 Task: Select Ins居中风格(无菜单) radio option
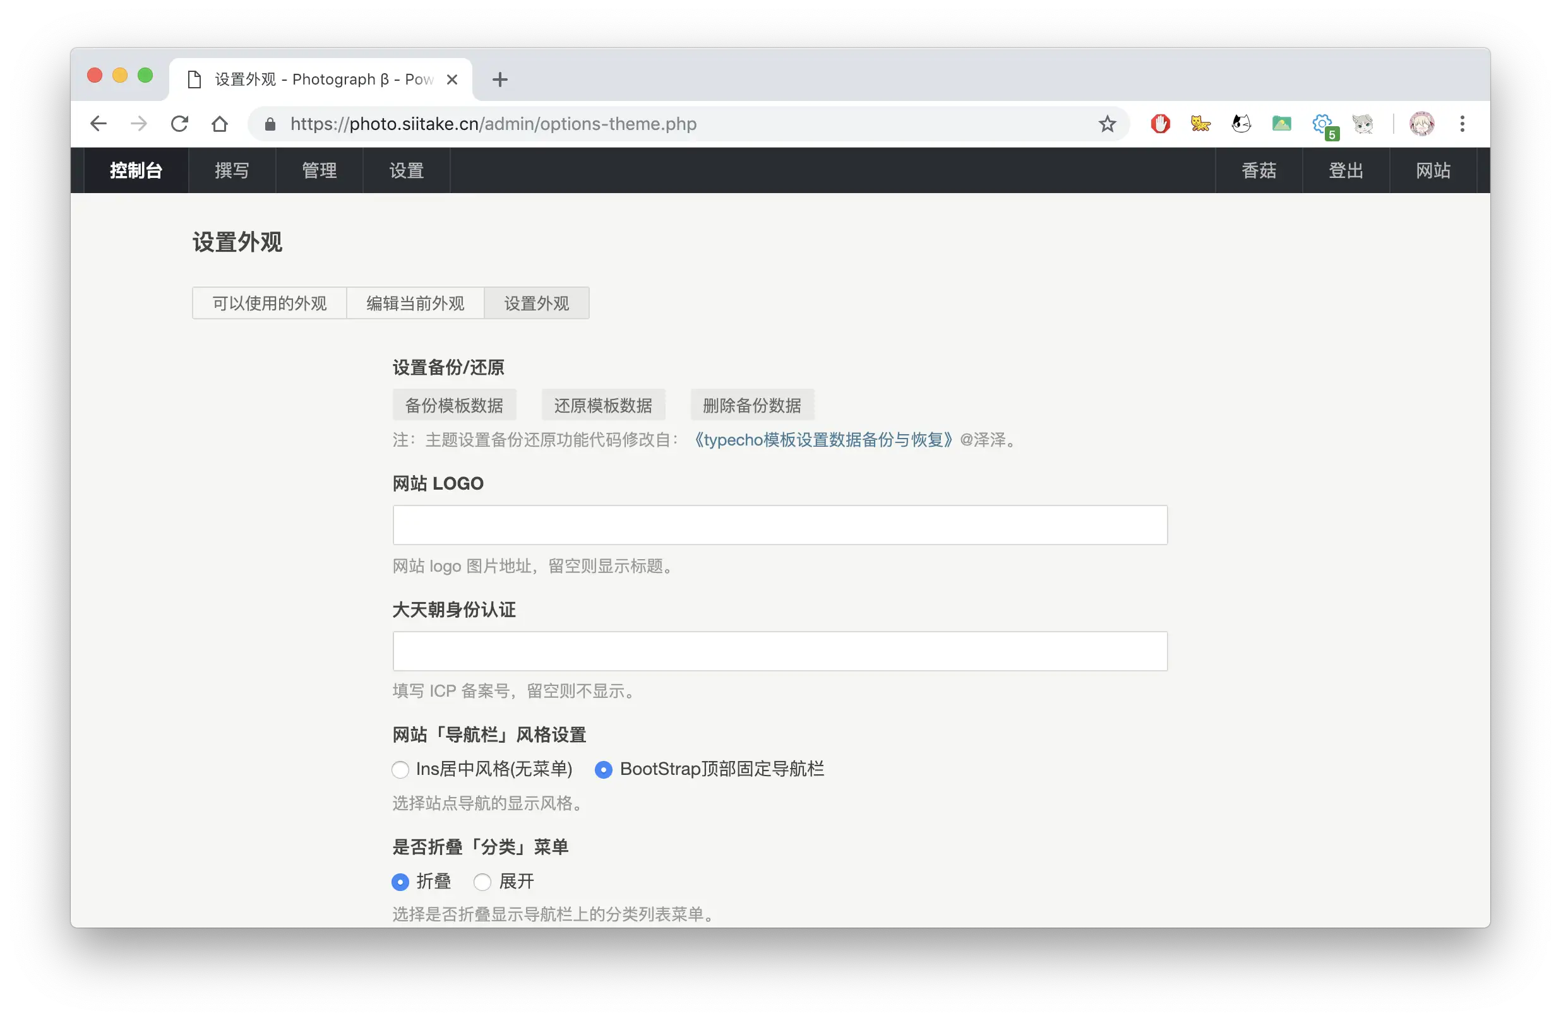400,769
